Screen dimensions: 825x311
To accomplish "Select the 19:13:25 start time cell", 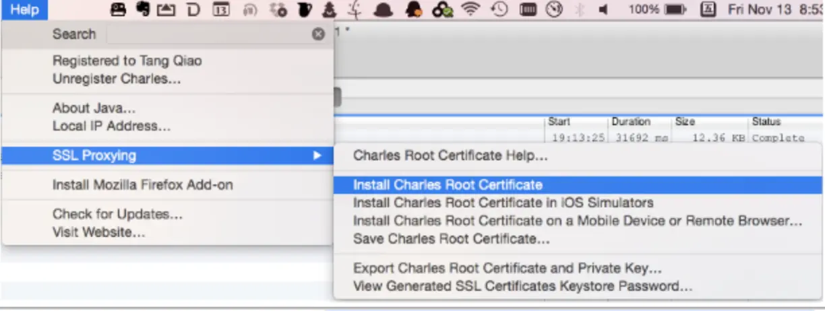I will tap(577, 137).
